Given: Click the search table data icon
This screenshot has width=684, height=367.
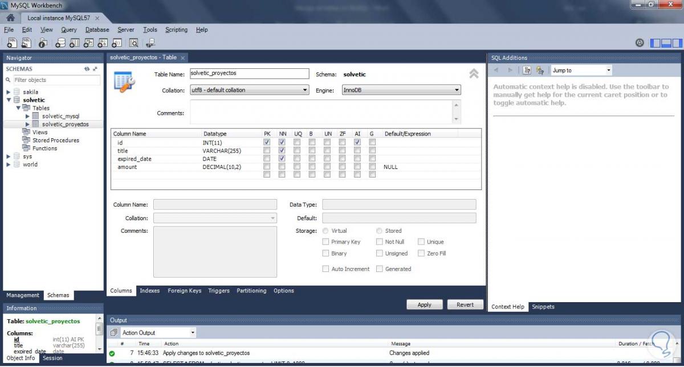Looking at the screenshot, I should tap(134, 43).
